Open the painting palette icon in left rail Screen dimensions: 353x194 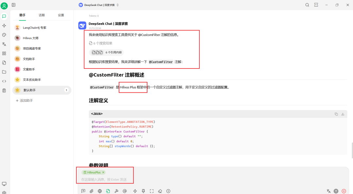(x=4, y=35)
